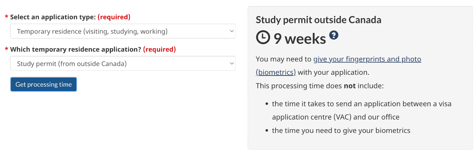Viewport: 476px width, 154px height.
Task: Click the help question mark icon
Action: click(x=334, y=36)
